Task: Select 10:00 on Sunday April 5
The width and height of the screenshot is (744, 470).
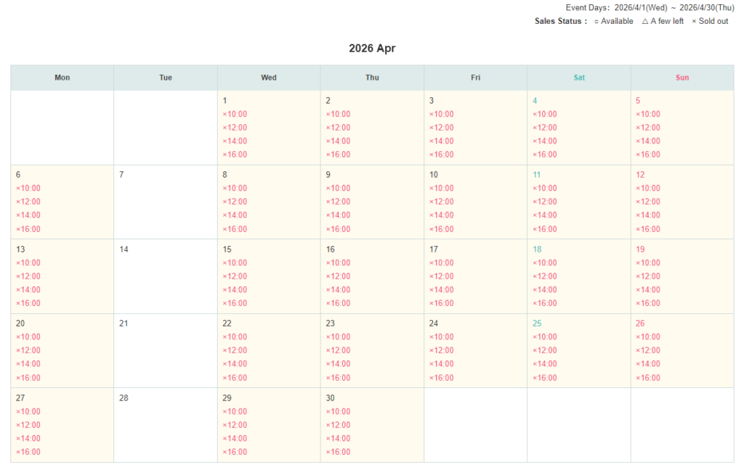Action: click(647, 114)
